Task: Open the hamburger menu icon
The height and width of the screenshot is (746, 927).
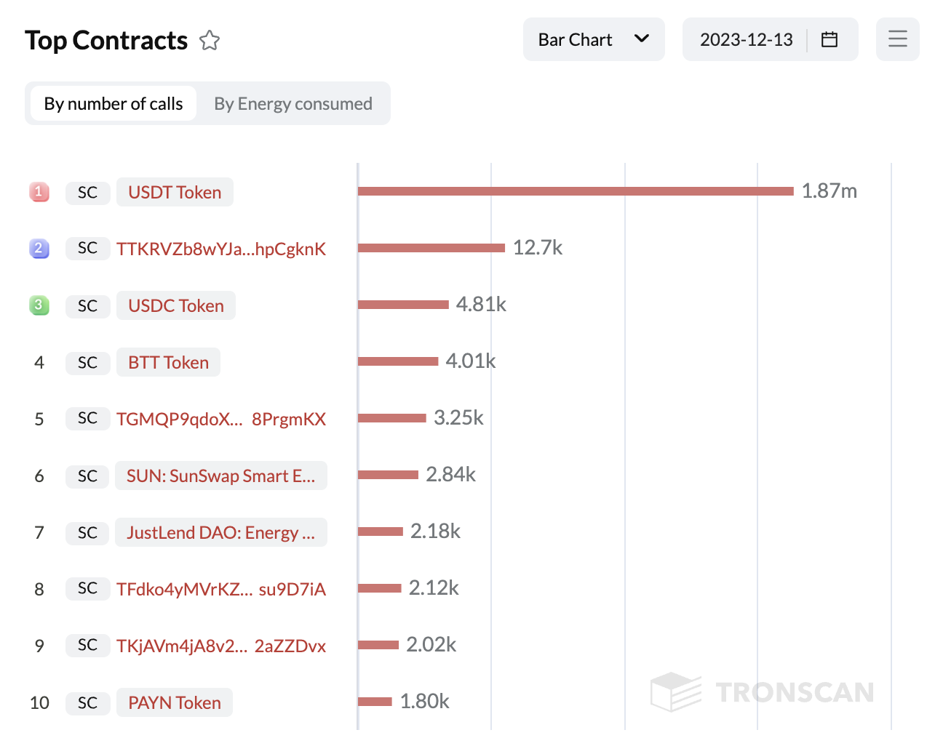Action: coord(897,39)
